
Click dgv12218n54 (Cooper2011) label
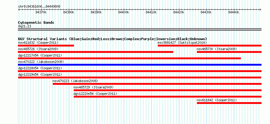tap(40, 68)
